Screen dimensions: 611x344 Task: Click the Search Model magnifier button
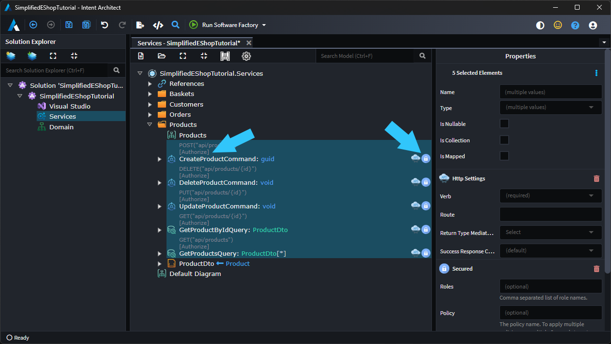(x=423, y=56)
